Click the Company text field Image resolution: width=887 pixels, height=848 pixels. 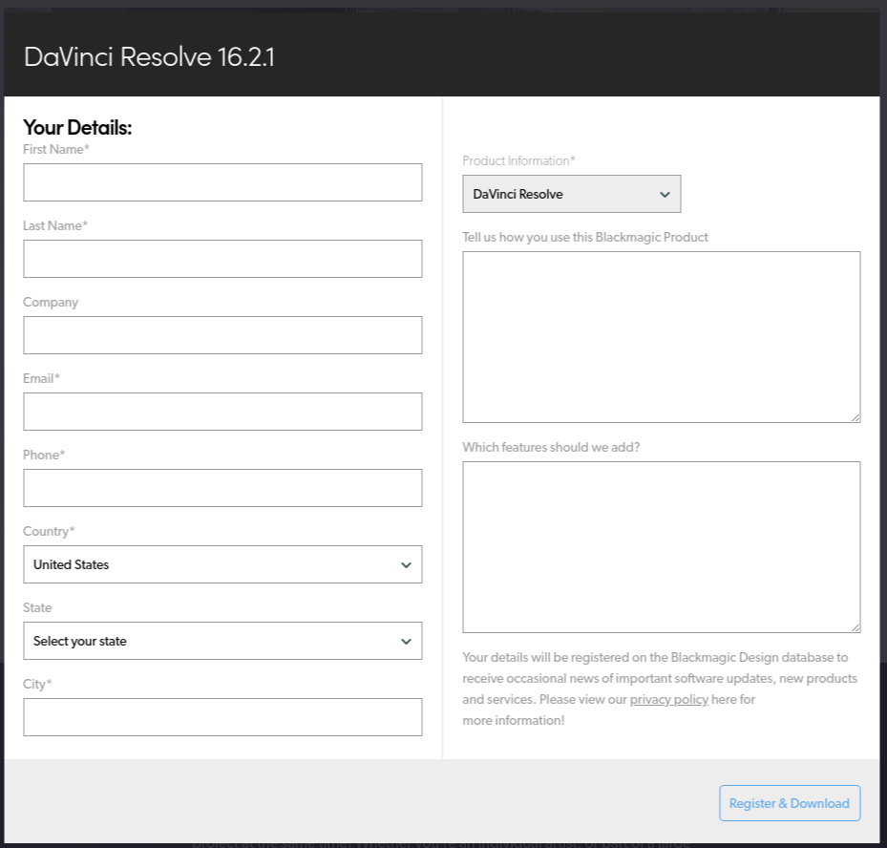point(222,335)
